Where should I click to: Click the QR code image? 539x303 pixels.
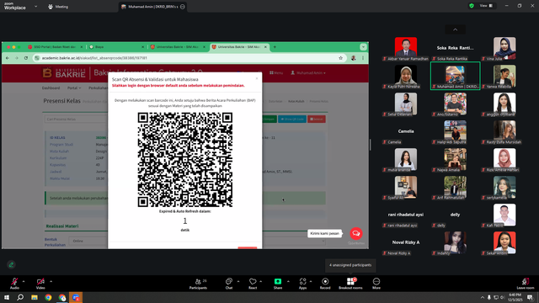click(x=185, y=160)
